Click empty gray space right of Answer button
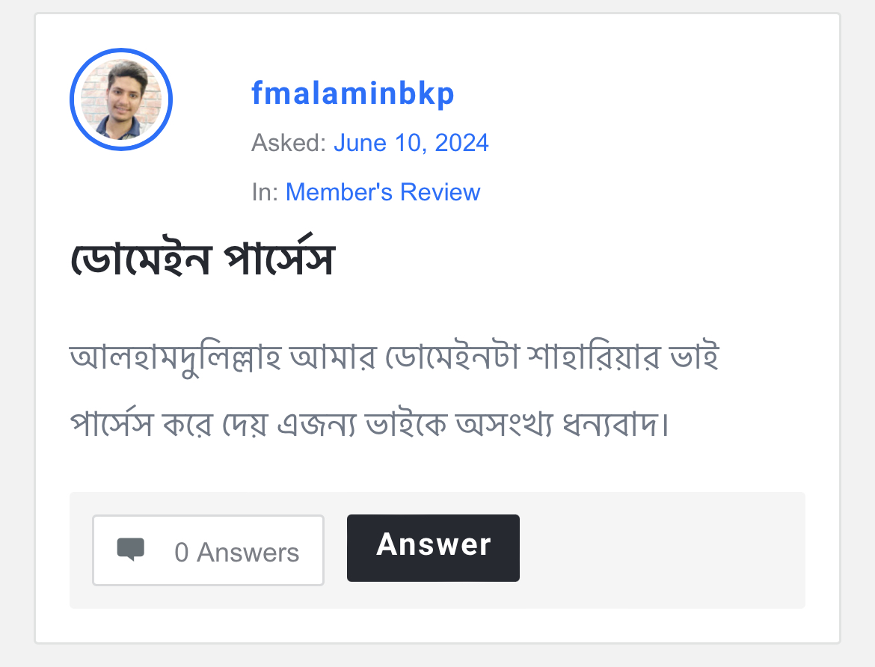Image resolution: width=875 pixels, height=667 pixels. point(658,550)
